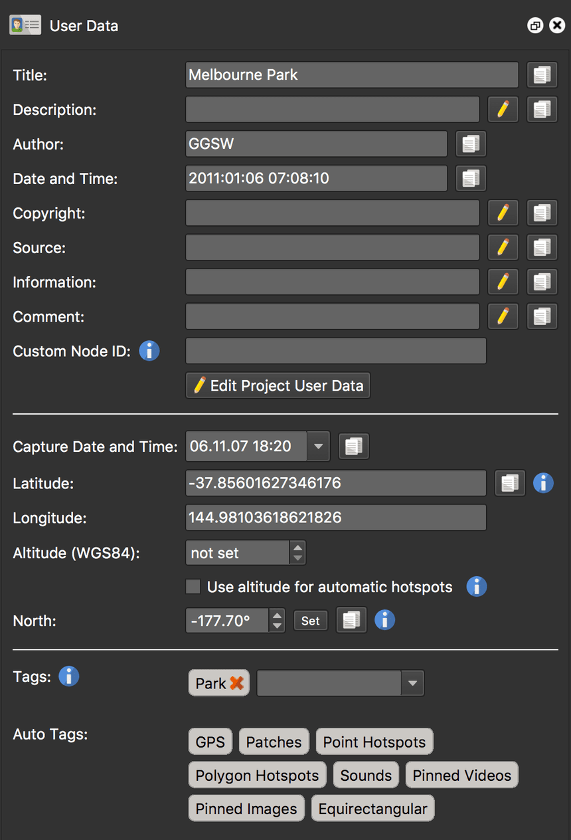
Task: Remove the Park tag with the orange X
Action: pyautogui.click(x=237, y=683)
